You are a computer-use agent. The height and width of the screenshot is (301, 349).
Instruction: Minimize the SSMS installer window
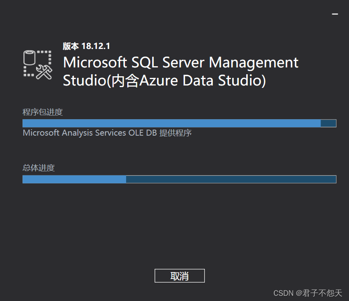click(335, 14)
